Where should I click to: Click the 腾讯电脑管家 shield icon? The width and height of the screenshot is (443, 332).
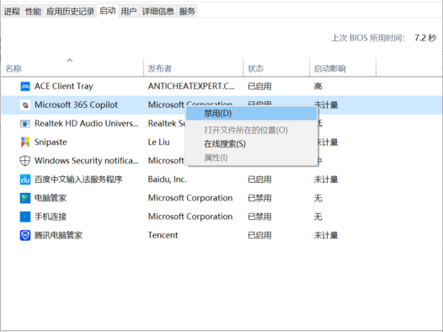(x=25, y=235)
